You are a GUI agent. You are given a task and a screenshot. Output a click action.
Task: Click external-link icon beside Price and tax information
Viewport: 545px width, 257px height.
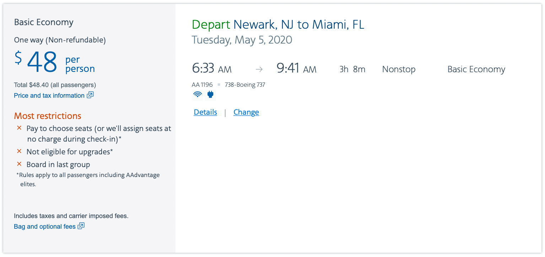(x=90, y=95)
